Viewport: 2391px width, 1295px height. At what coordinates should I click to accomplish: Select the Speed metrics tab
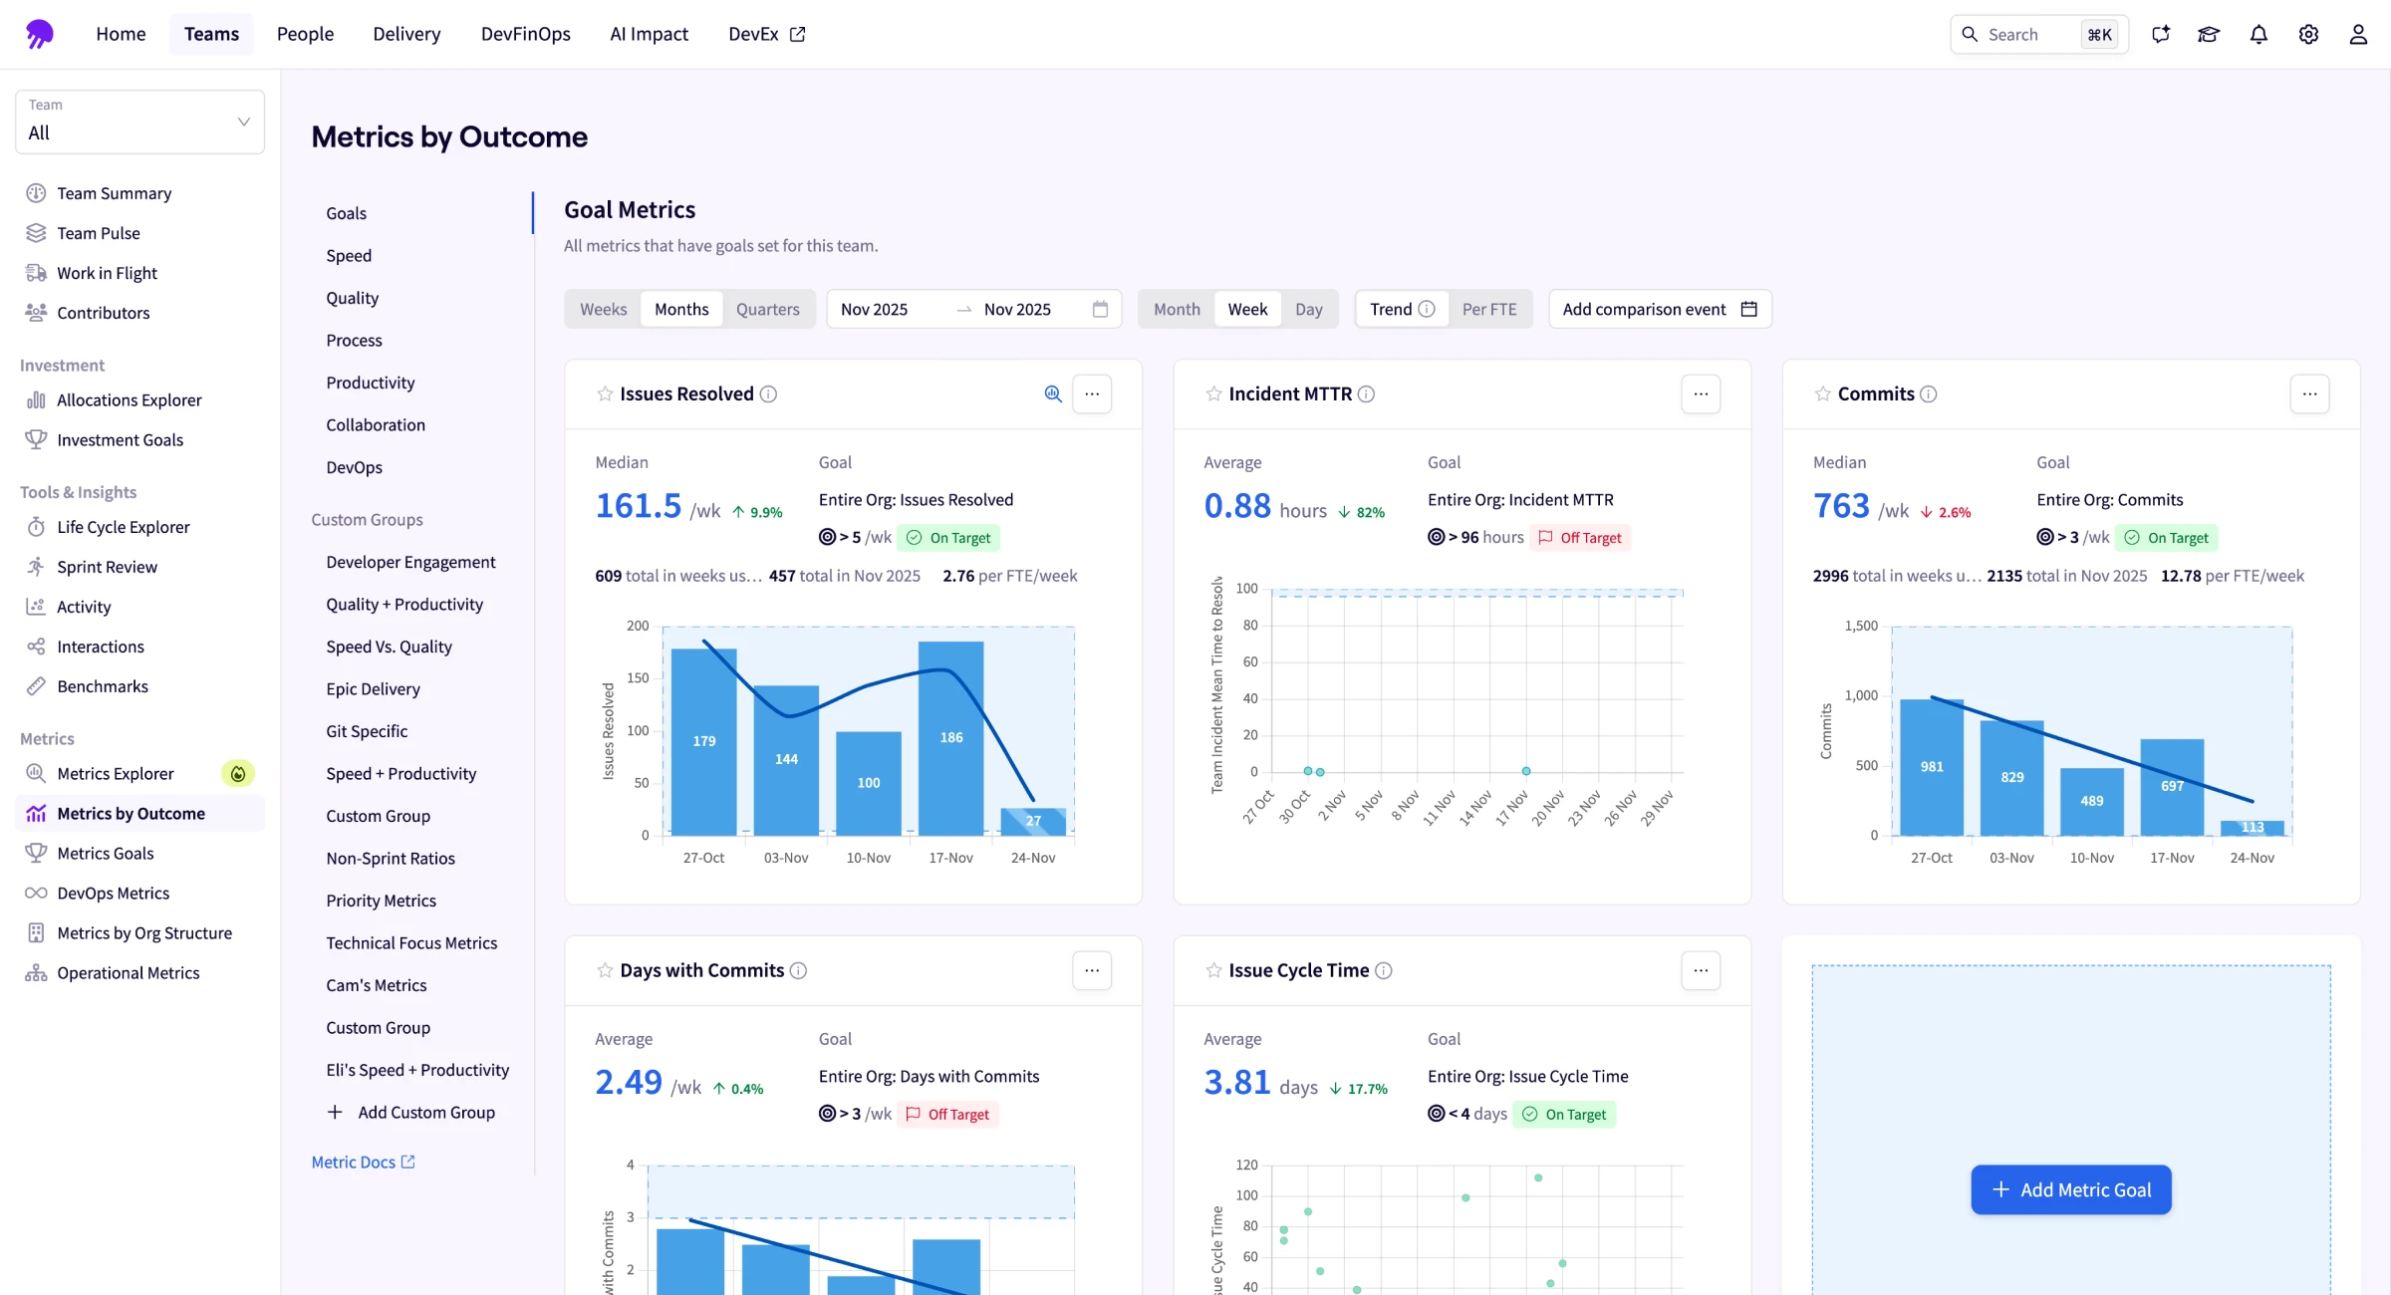coord(349,255)
